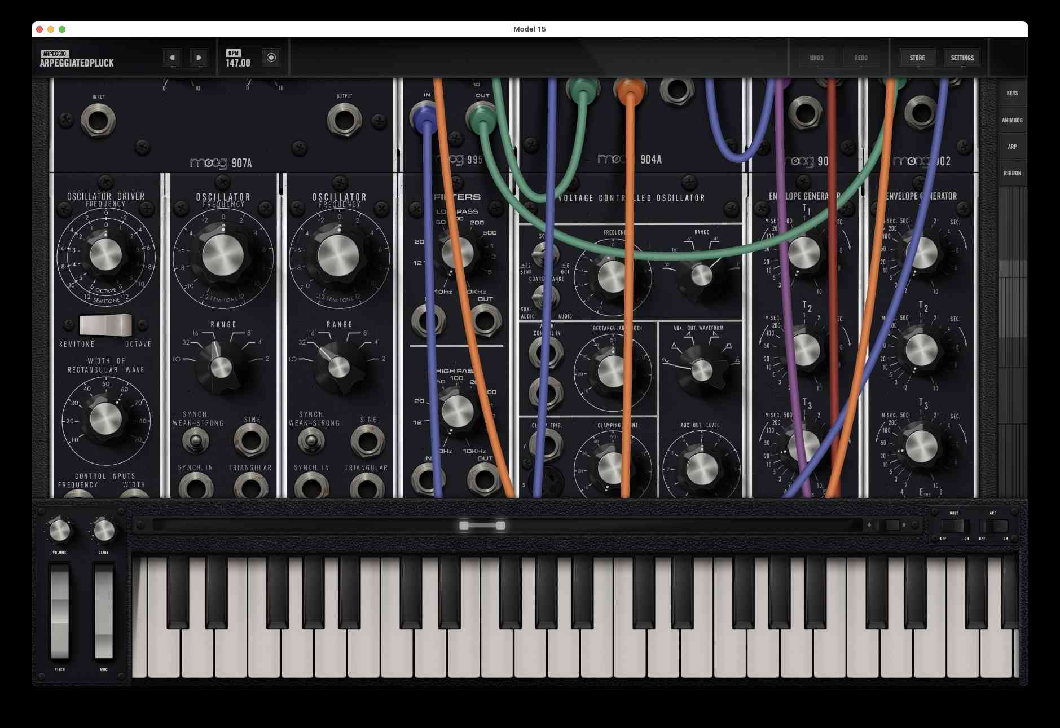Toggle the 904A SCALE semi/oct switch
This screenshot has height=728, width=1060.
click(x=544, y=254)
